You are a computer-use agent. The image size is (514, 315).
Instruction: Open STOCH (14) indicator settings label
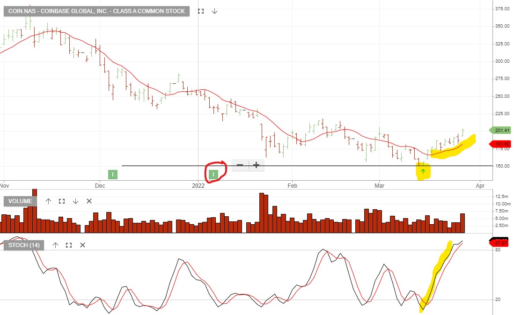[23, 245]
